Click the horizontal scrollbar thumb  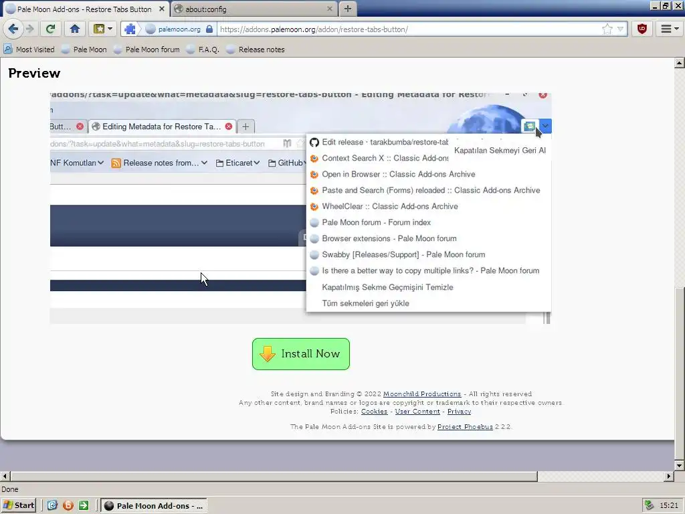click(274, 476)
